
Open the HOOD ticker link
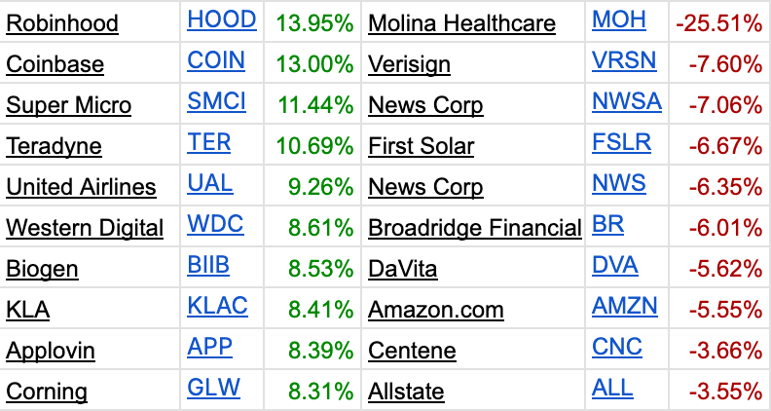pos(222,19)
